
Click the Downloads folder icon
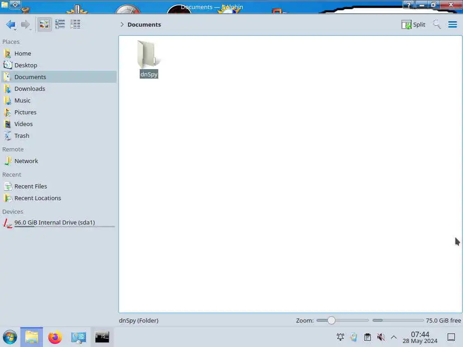[x=8, y=89]
